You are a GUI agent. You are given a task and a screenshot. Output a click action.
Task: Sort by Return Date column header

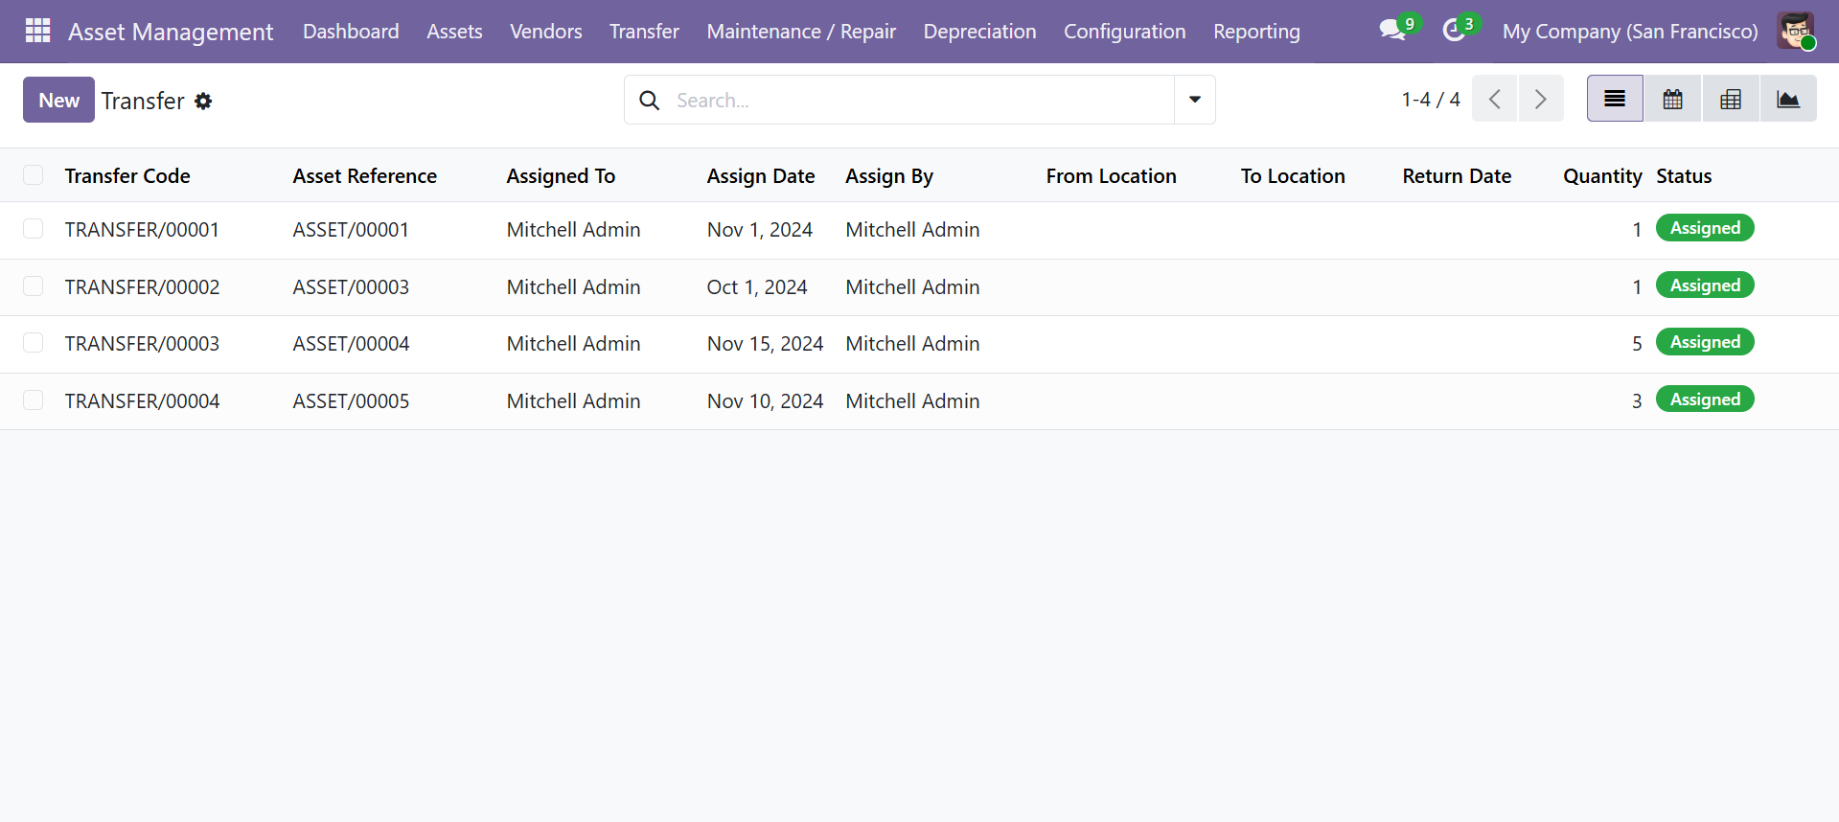coord(1457,176)
